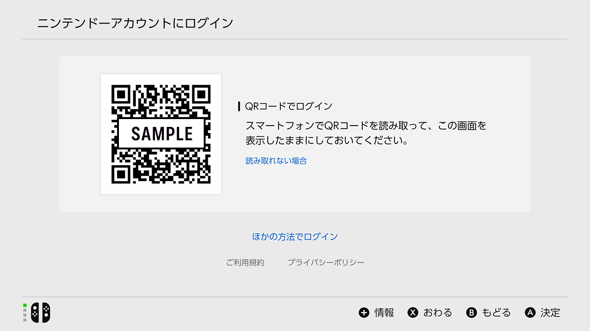Screen dimensions: 590x331
Task: Open the ご利用規約 terms link
Action: (245, 263)
